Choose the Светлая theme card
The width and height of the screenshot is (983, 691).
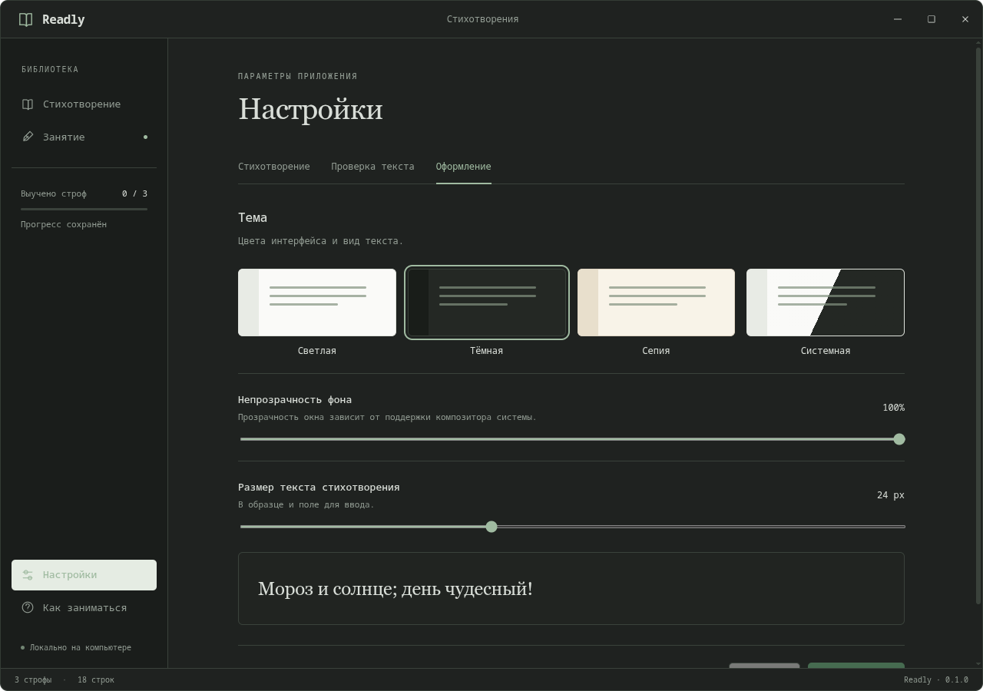[317, 303]
